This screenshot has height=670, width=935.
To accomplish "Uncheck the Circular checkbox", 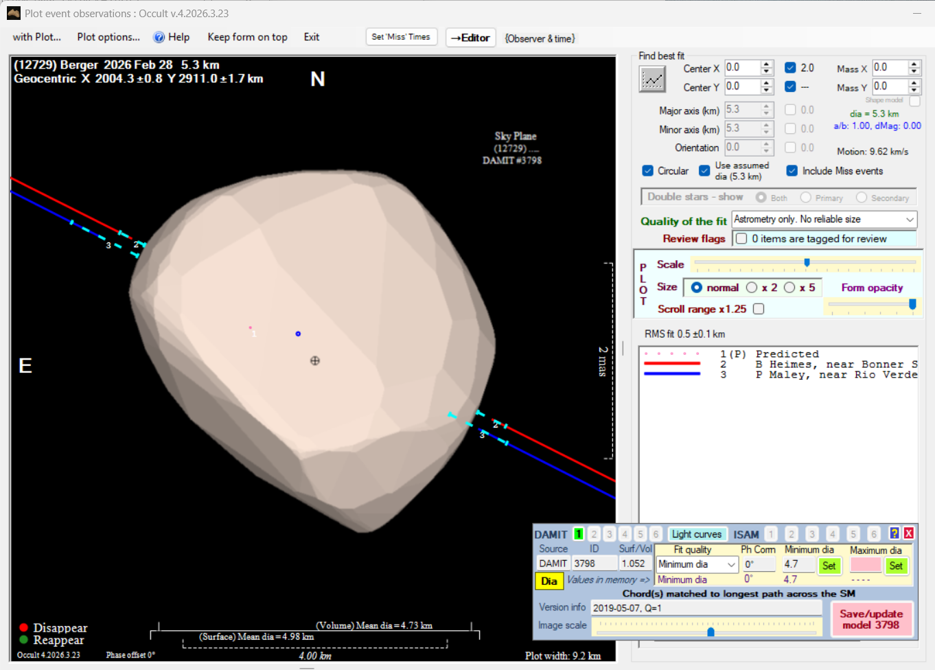I will point(648,171).
